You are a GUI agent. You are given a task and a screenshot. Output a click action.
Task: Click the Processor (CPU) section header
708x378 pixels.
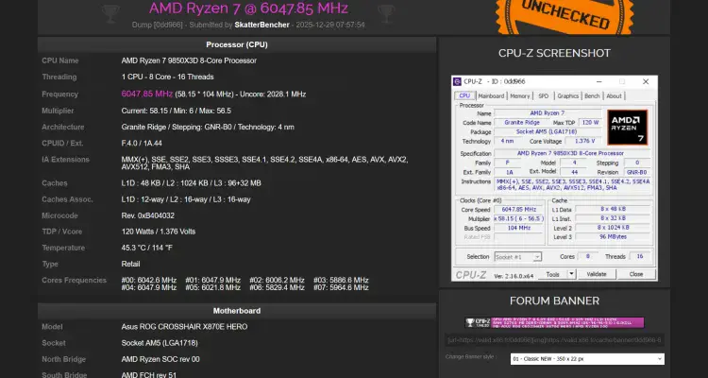(x=237, y=44)
